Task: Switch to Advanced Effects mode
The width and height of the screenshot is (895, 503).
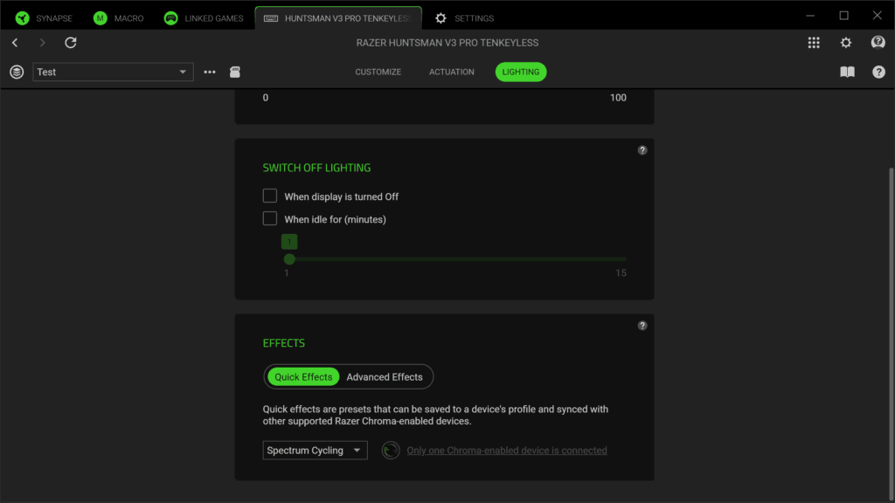Action: click(385, 377)
